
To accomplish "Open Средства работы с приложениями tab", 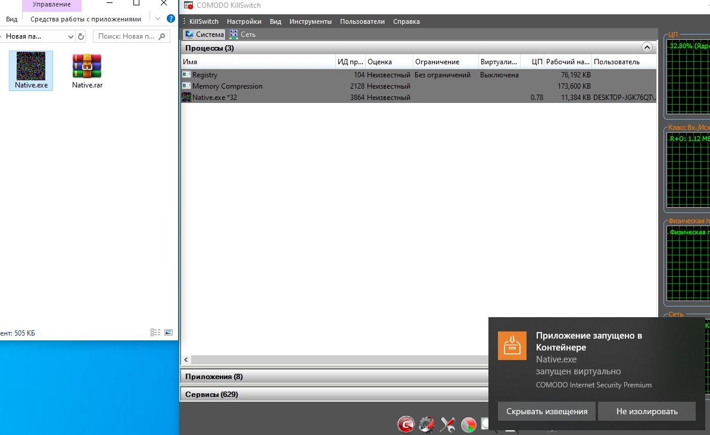I will point(86,19).
